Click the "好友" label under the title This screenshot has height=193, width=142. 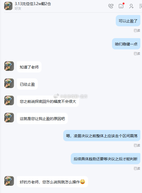(18, 9)
